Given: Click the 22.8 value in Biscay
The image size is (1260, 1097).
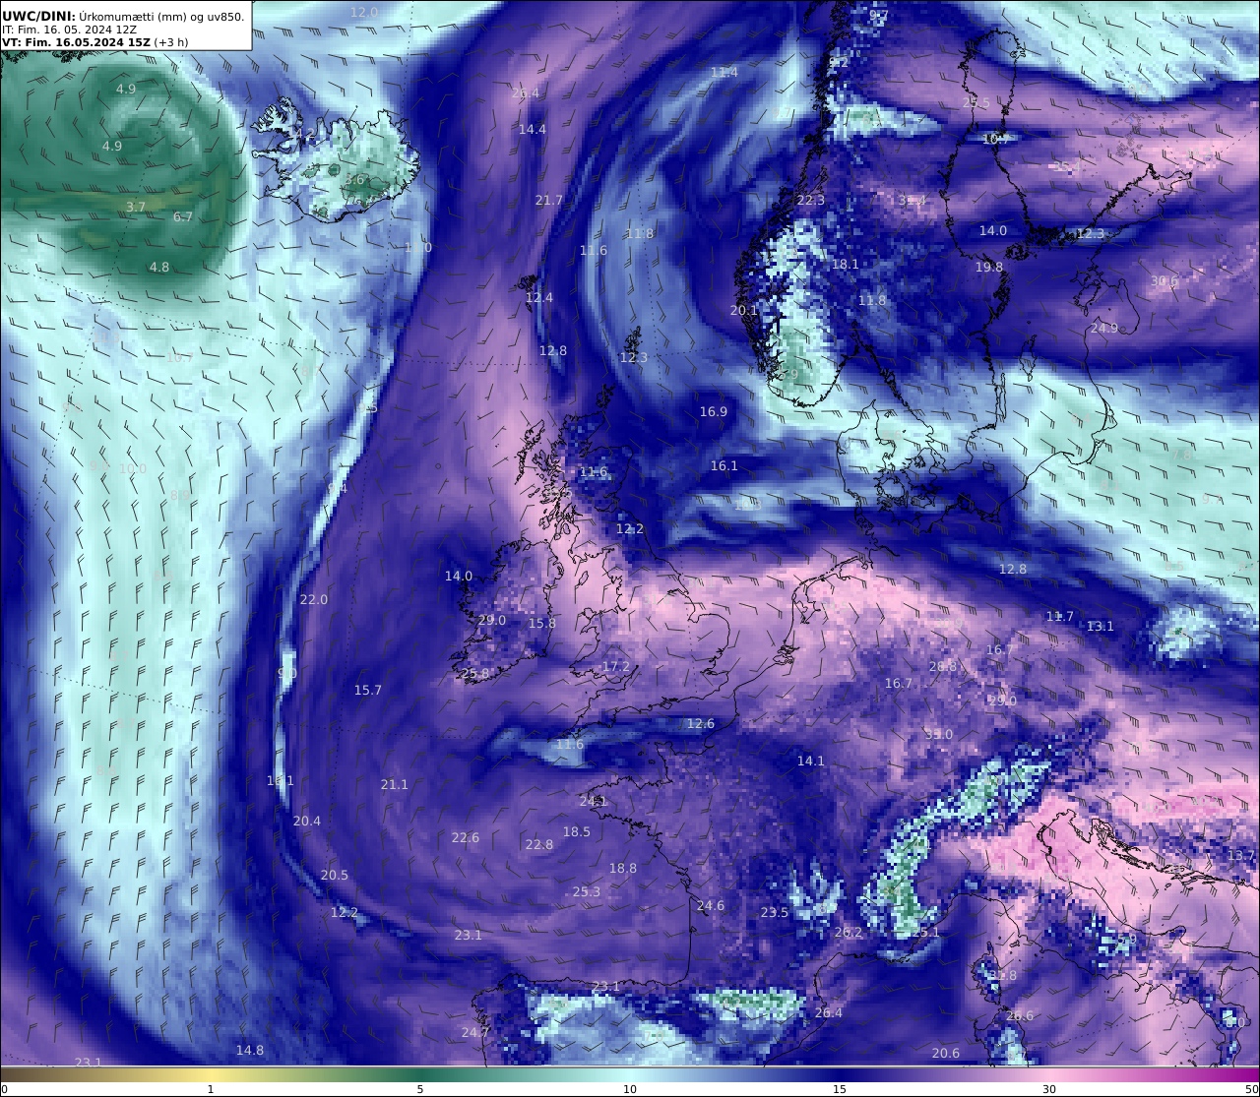Looking at the screenshot, I should (538, 844).
